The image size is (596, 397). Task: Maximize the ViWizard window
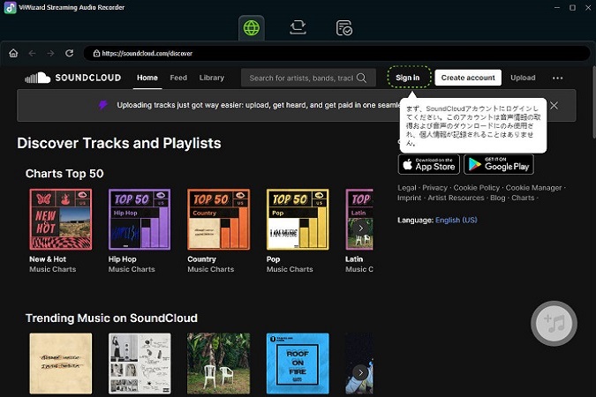tap(572, 8)
